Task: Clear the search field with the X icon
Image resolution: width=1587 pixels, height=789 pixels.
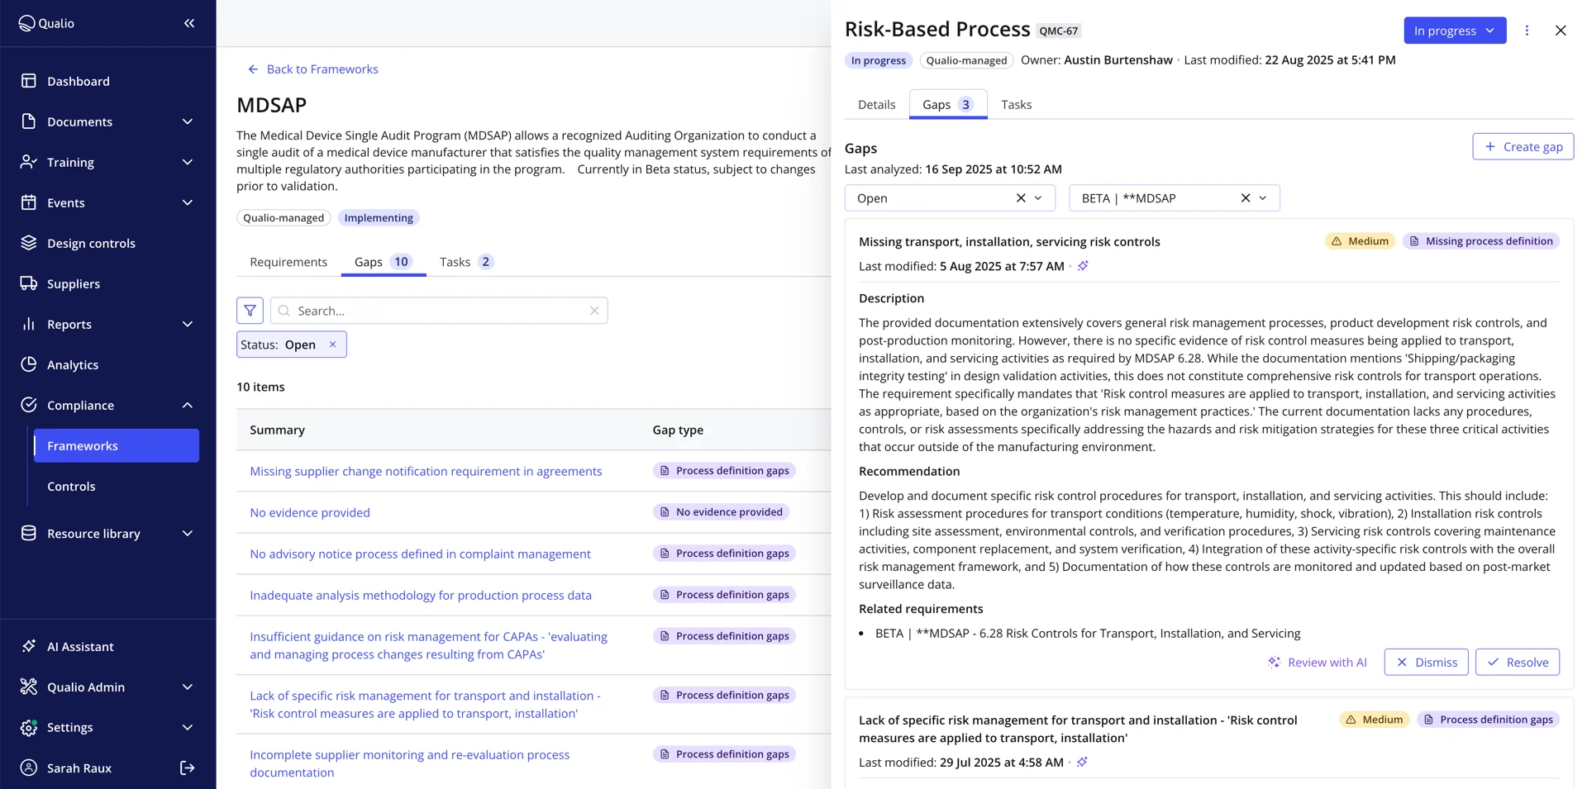Action: pyautogui.click(x=594, y=311)
